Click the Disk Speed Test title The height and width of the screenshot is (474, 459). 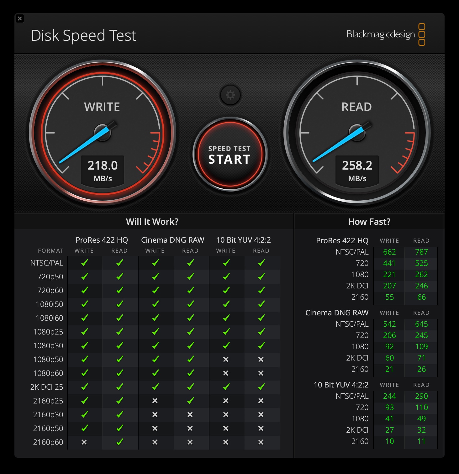84,35
